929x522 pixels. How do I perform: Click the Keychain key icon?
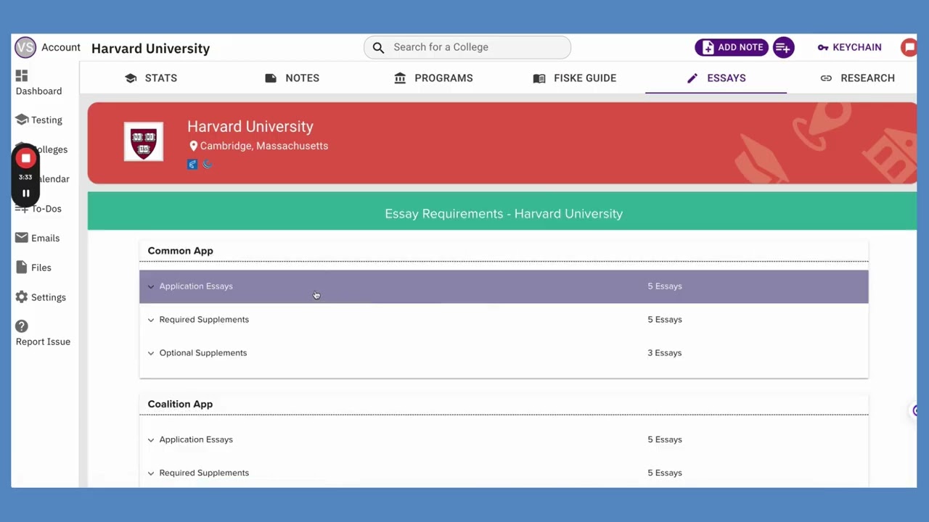pyautogui.click(x=823, y=48)
